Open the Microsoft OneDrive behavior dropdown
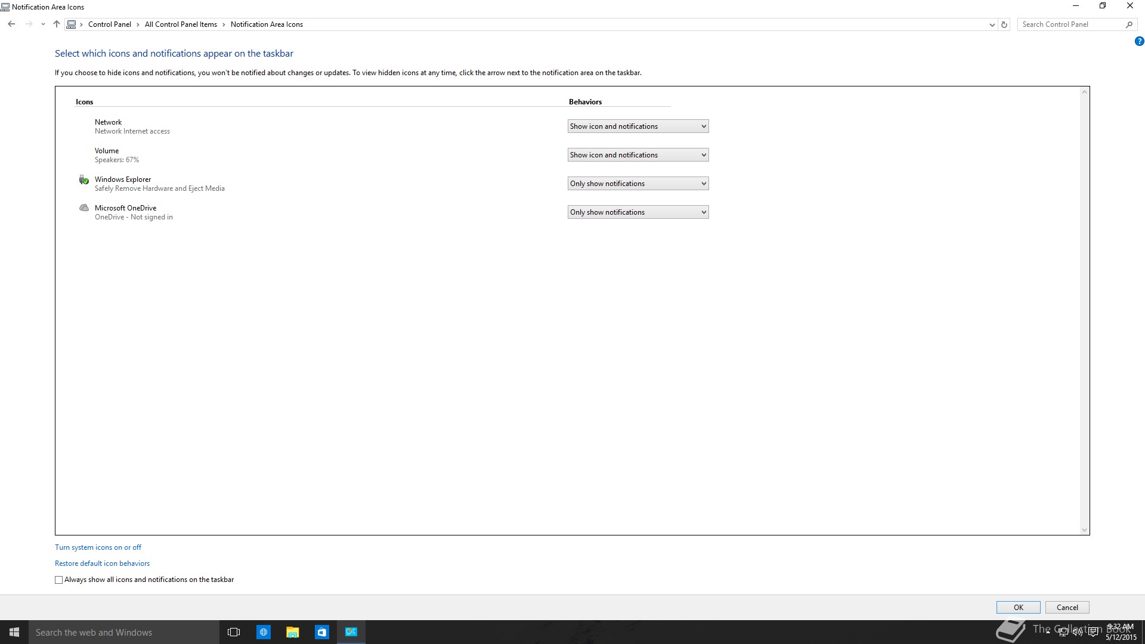Screen dimensions: 1145x644 (x=638, y=212)
